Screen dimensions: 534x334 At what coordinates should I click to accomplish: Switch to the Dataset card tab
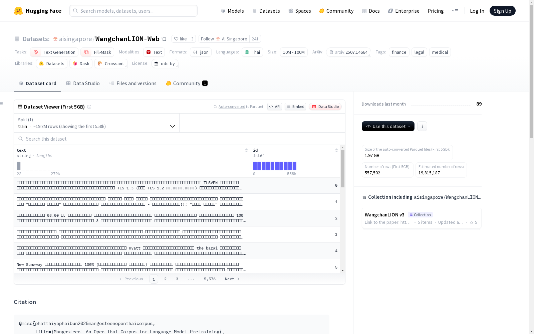(x=37, y=83)
